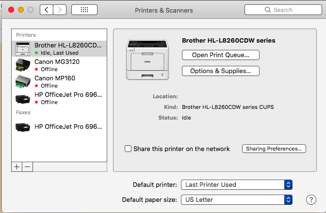Viewport: 326px width, 213px height.
Task: Click the Default paper size label
Action: tap(149, 200)
